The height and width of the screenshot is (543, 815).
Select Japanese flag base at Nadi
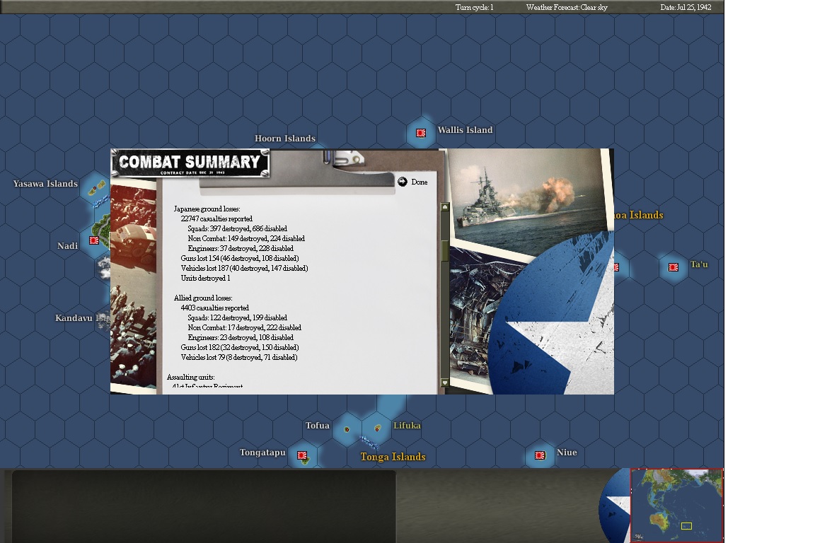(94, 240)
